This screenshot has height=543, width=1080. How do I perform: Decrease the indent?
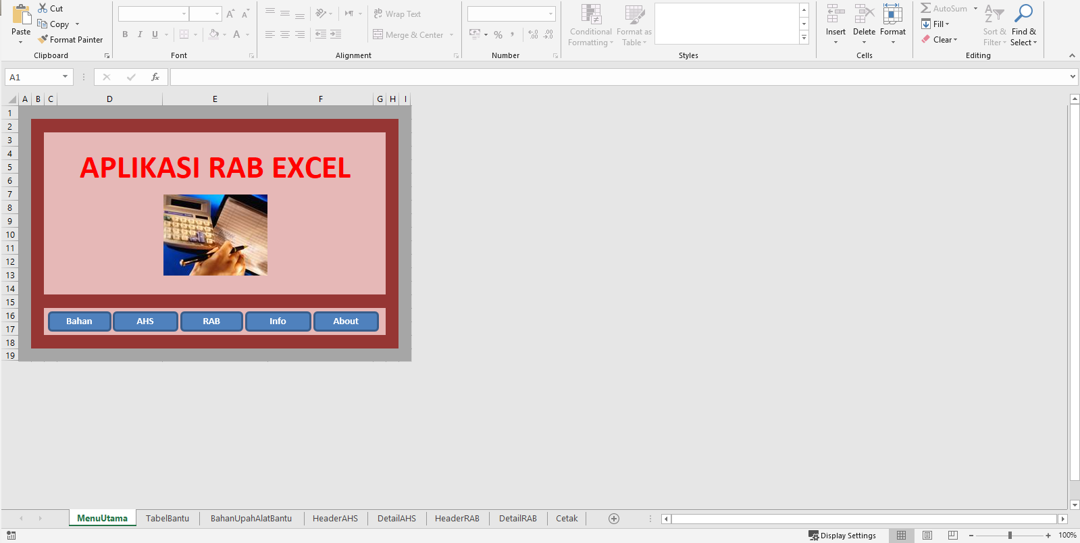coord(321,34)
